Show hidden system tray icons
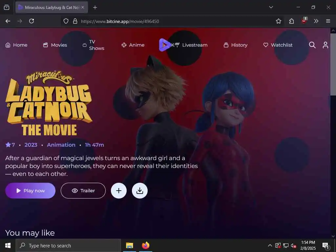This screenshot has width=336, height=252. [x=270, y=245]
